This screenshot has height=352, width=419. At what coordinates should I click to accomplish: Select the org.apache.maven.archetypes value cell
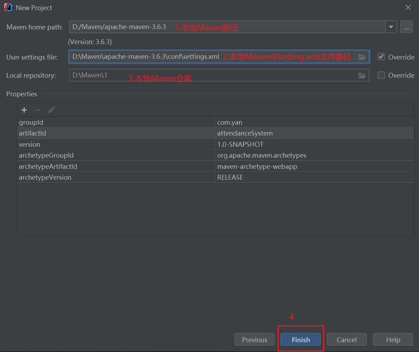pyautogui.click(x=314, y=155)
